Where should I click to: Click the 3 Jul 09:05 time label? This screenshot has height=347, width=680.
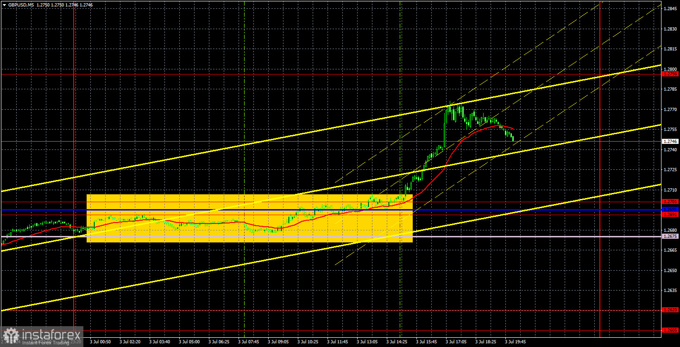[x=278, y=342]
